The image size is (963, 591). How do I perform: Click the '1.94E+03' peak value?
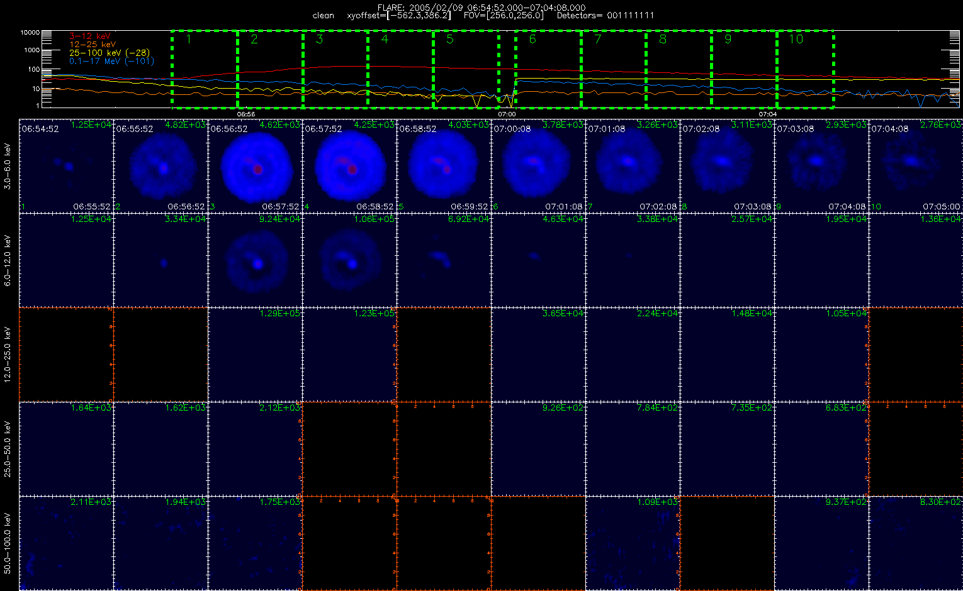tap(186, 502)
